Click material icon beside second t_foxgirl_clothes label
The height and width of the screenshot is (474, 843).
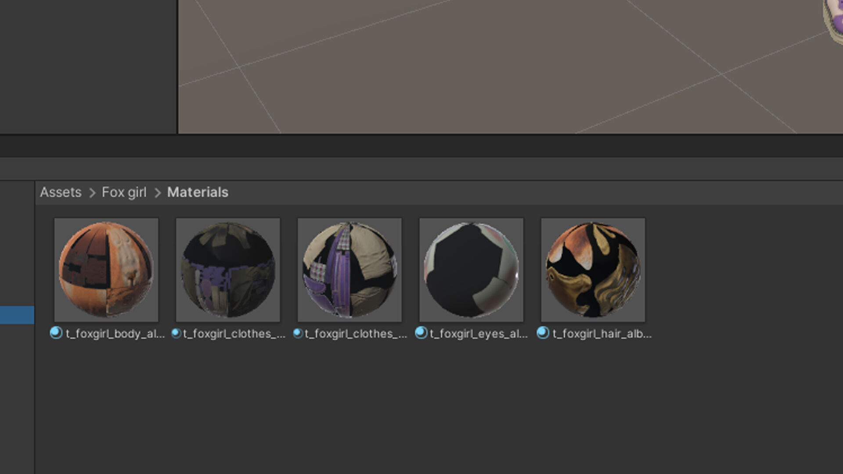tap(298, 334)
